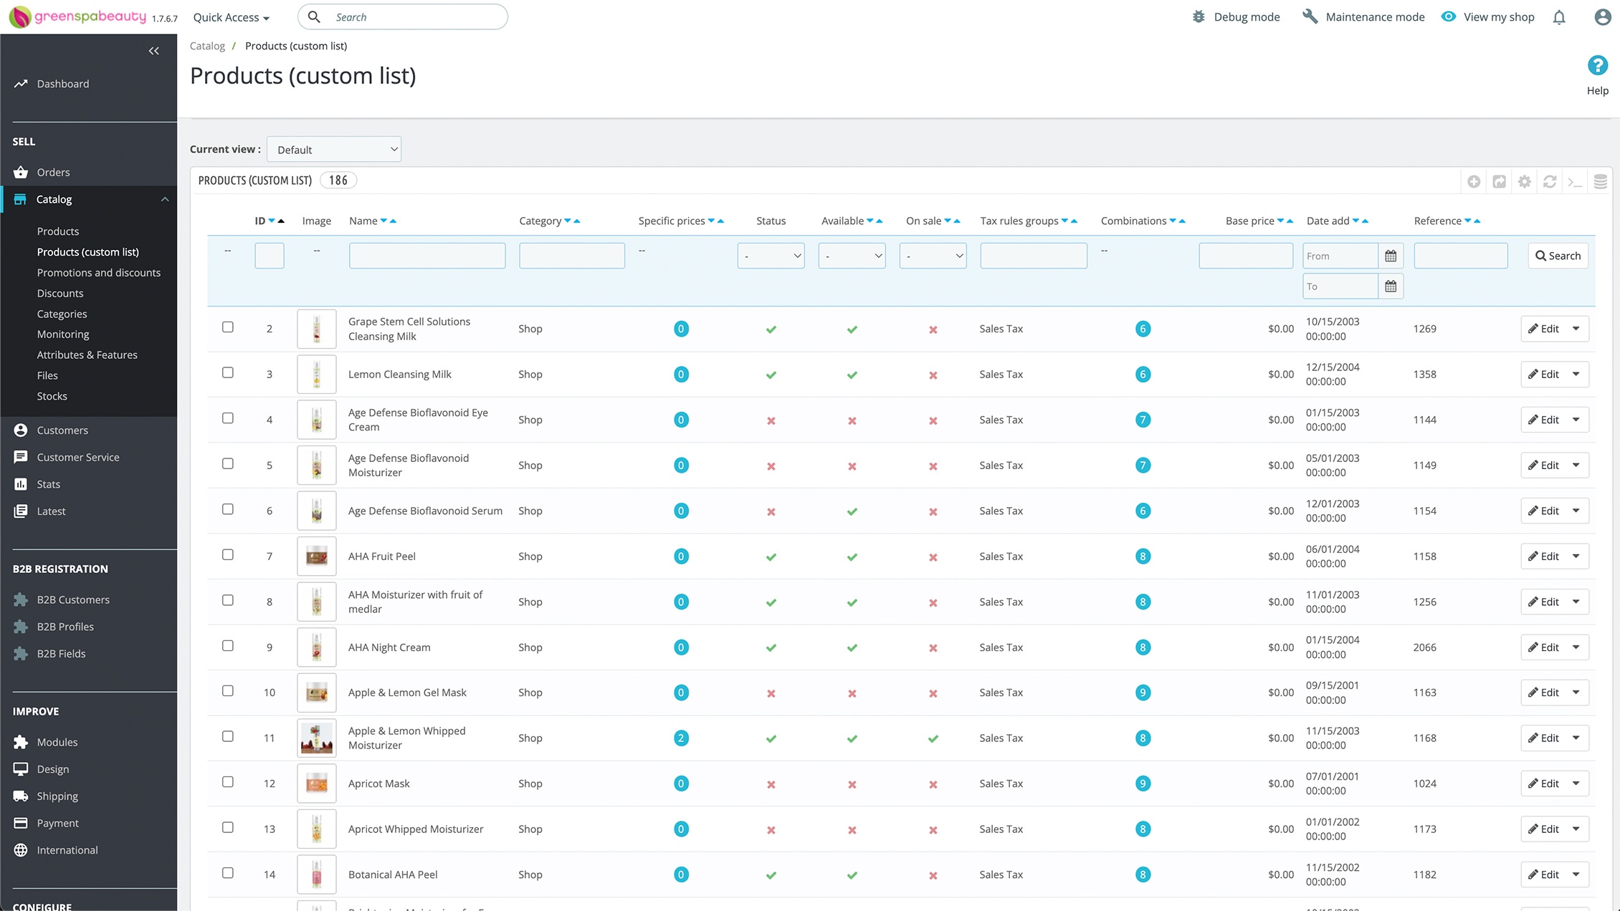
Task: Select the AHA Fruit Peel row checkbox
Action: 228,554
